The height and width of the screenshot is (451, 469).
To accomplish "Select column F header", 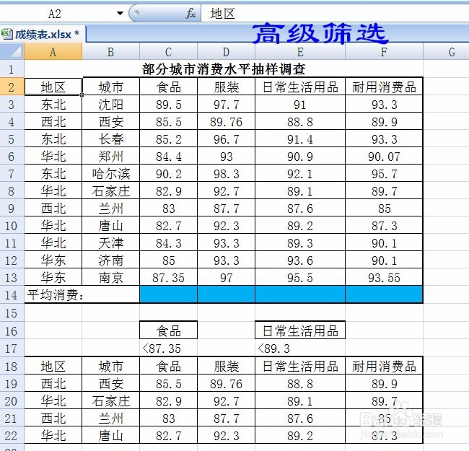I will pyautogui.click(x=384, y=52).
